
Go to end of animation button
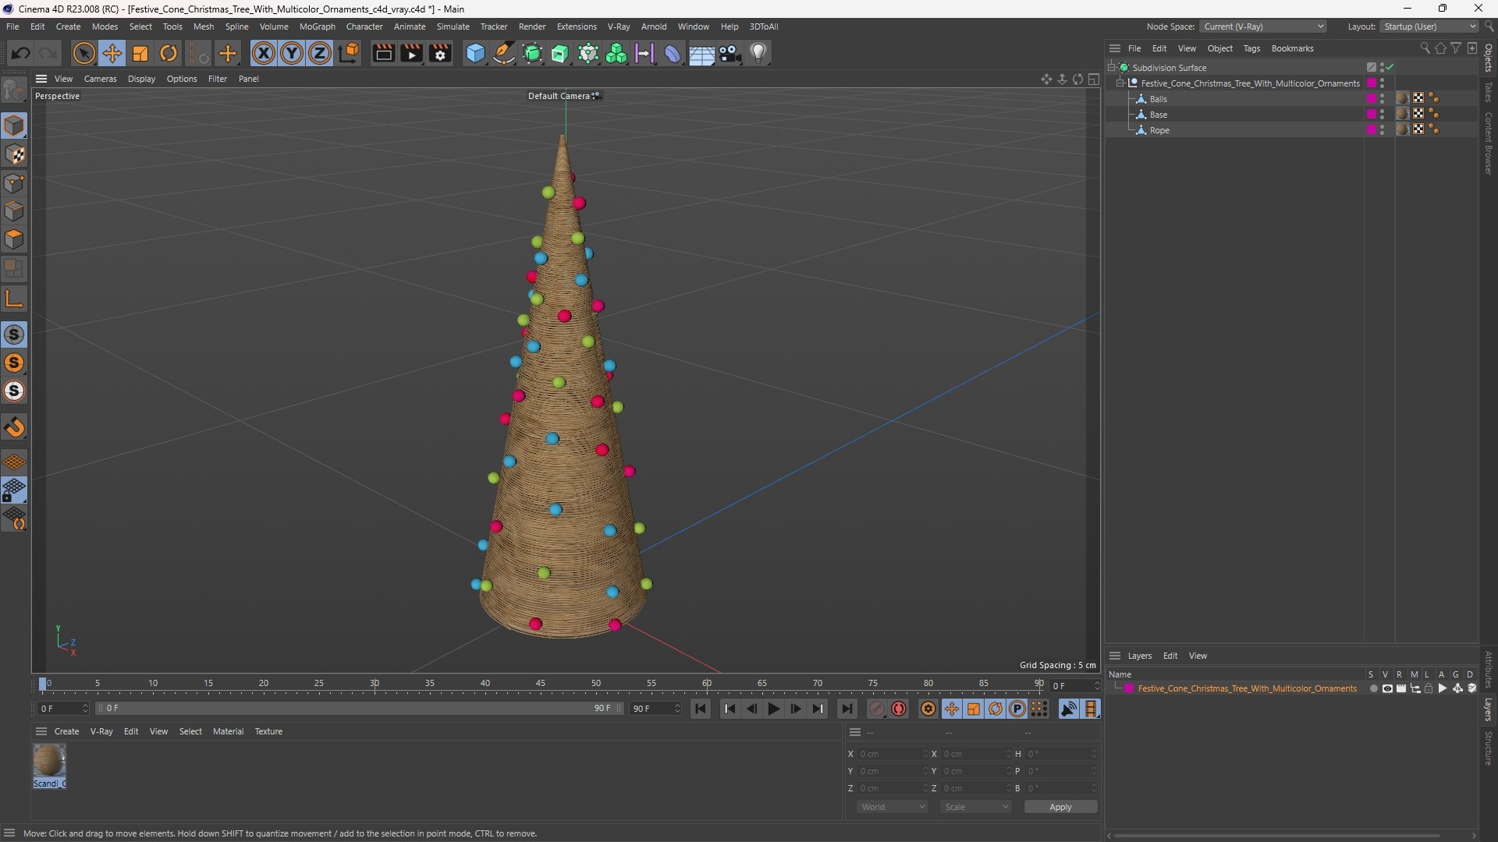(x=847, y=709)
